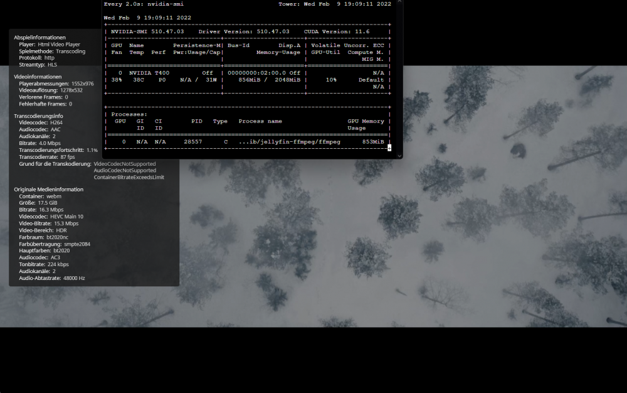Screen dimensions: 627x393
Task: Click the process PID "28557"
Action: click(x=192, y=142)
